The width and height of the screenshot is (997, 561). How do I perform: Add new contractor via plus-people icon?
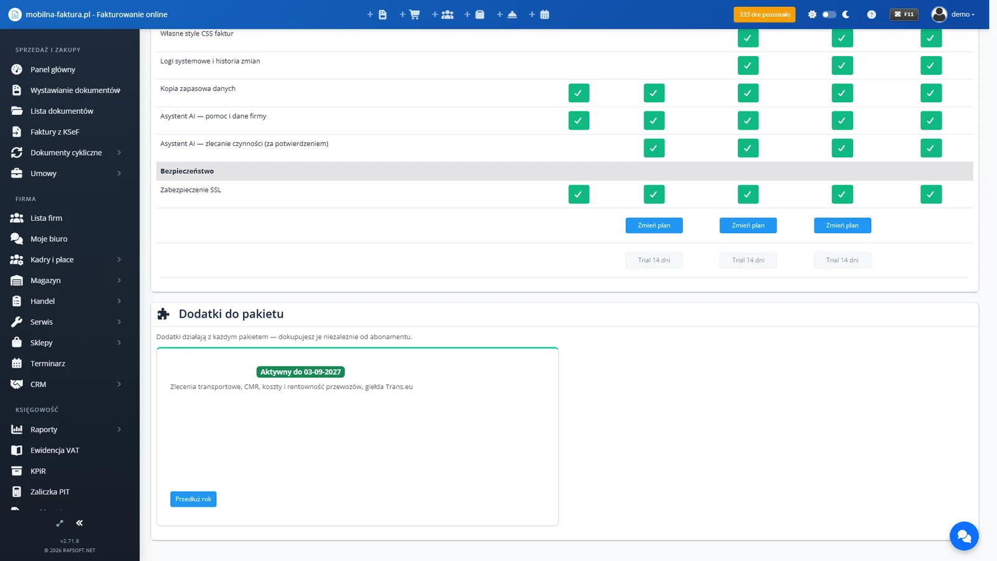coord(442,14)
